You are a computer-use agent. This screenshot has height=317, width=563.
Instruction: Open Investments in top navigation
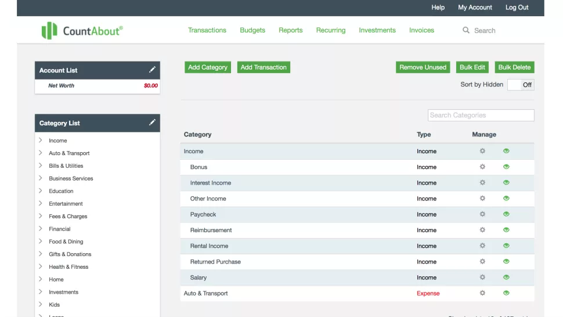377,30
